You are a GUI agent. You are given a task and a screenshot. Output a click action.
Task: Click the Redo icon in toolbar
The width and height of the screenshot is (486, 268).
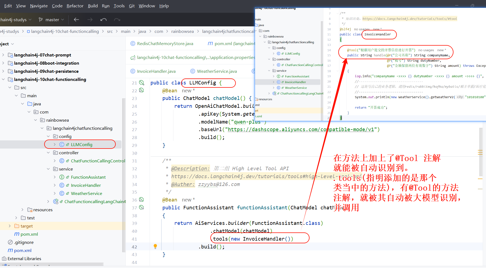point(117,20)
